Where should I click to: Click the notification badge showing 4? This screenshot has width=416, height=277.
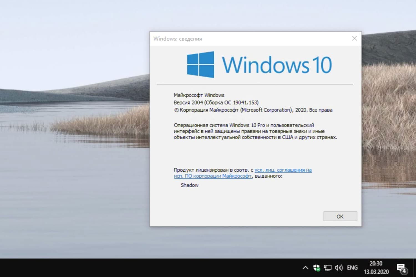(x=404, y=270)
